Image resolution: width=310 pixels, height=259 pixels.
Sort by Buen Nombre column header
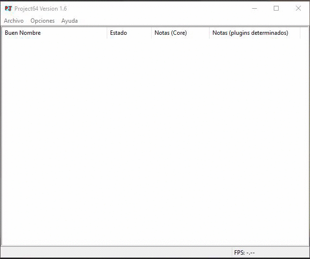click(x=55, y=33)
